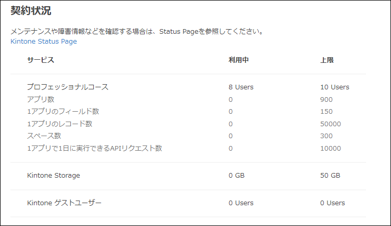This screenshot has height=226, width=391.
Task: Click the 50000 records limit value
Action: click(x=331, y=124)
